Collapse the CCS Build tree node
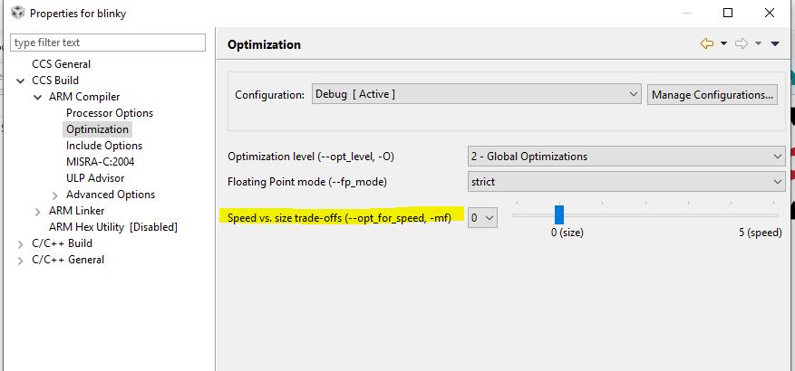The width and height of the screenshot is (795, 371). tap(22, 81)
